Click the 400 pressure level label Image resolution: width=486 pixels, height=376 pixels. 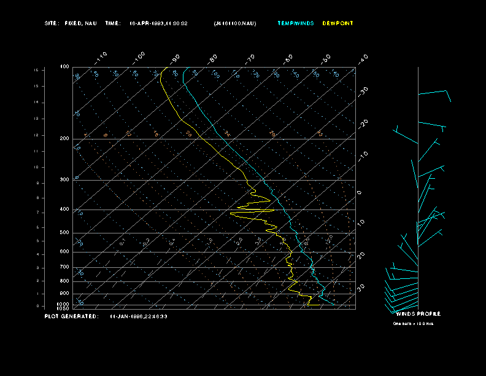[64, 210]
